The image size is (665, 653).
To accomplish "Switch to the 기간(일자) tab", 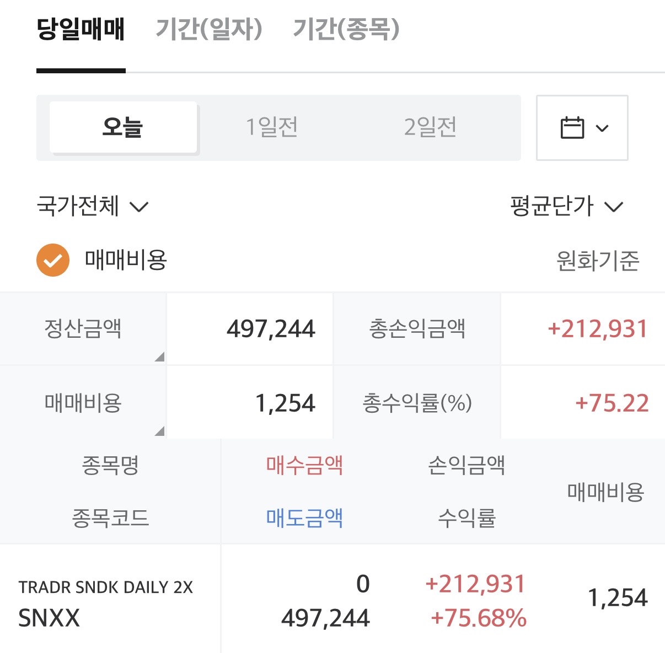I will coord(209,30).
